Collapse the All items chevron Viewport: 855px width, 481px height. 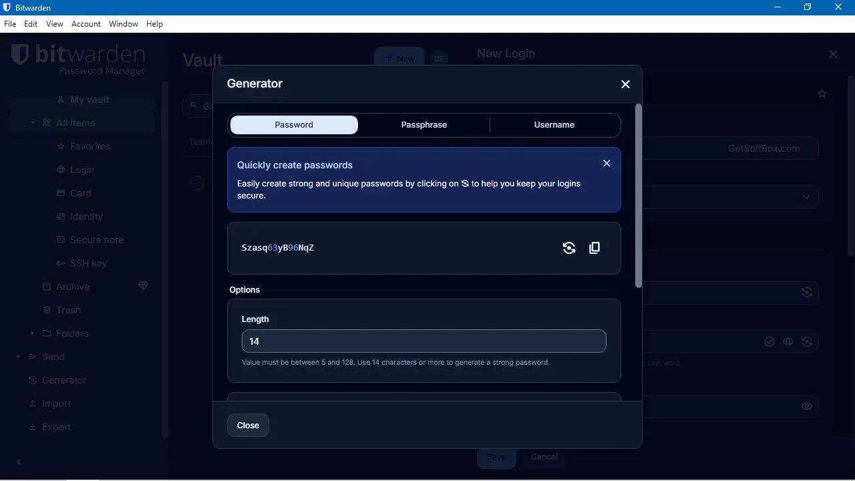pyautogui.click(x=33, y=123)
